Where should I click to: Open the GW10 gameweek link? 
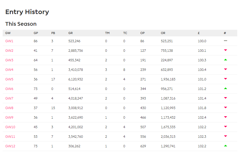tap(10, 127)
